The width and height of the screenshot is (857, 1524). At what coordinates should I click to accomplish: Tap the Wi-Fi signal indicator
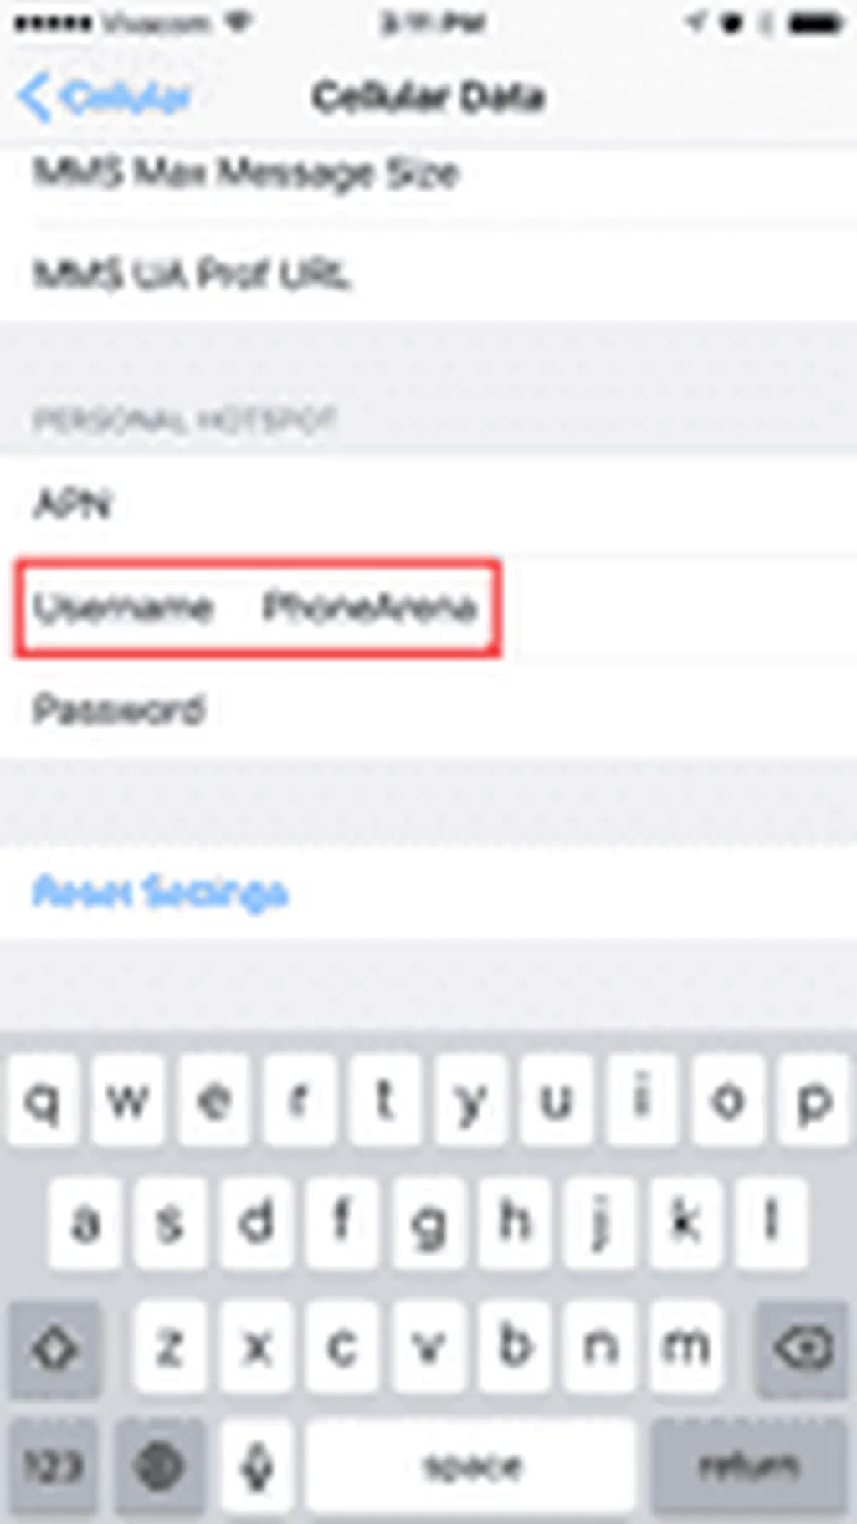coord(239,23)
